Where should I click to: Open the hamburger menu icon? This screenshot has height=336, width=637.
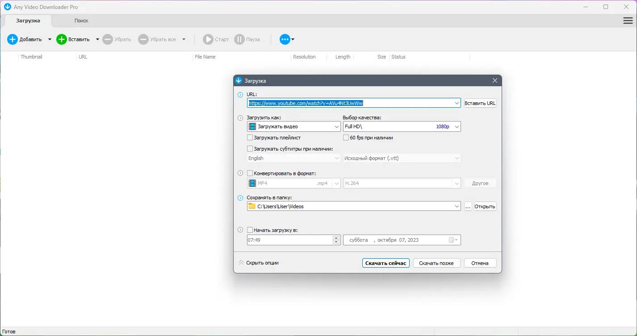click(x=627, y=21)
